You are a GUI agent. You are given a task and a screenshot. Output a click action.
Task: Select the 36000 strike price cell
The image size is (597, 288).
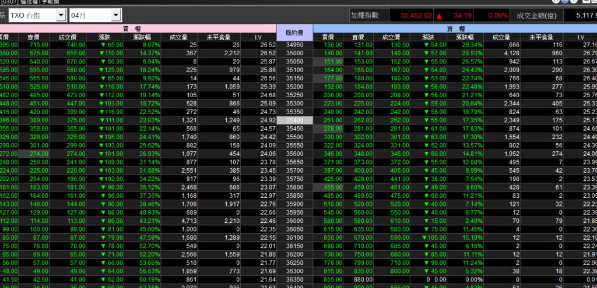click(x=294, y=221)
